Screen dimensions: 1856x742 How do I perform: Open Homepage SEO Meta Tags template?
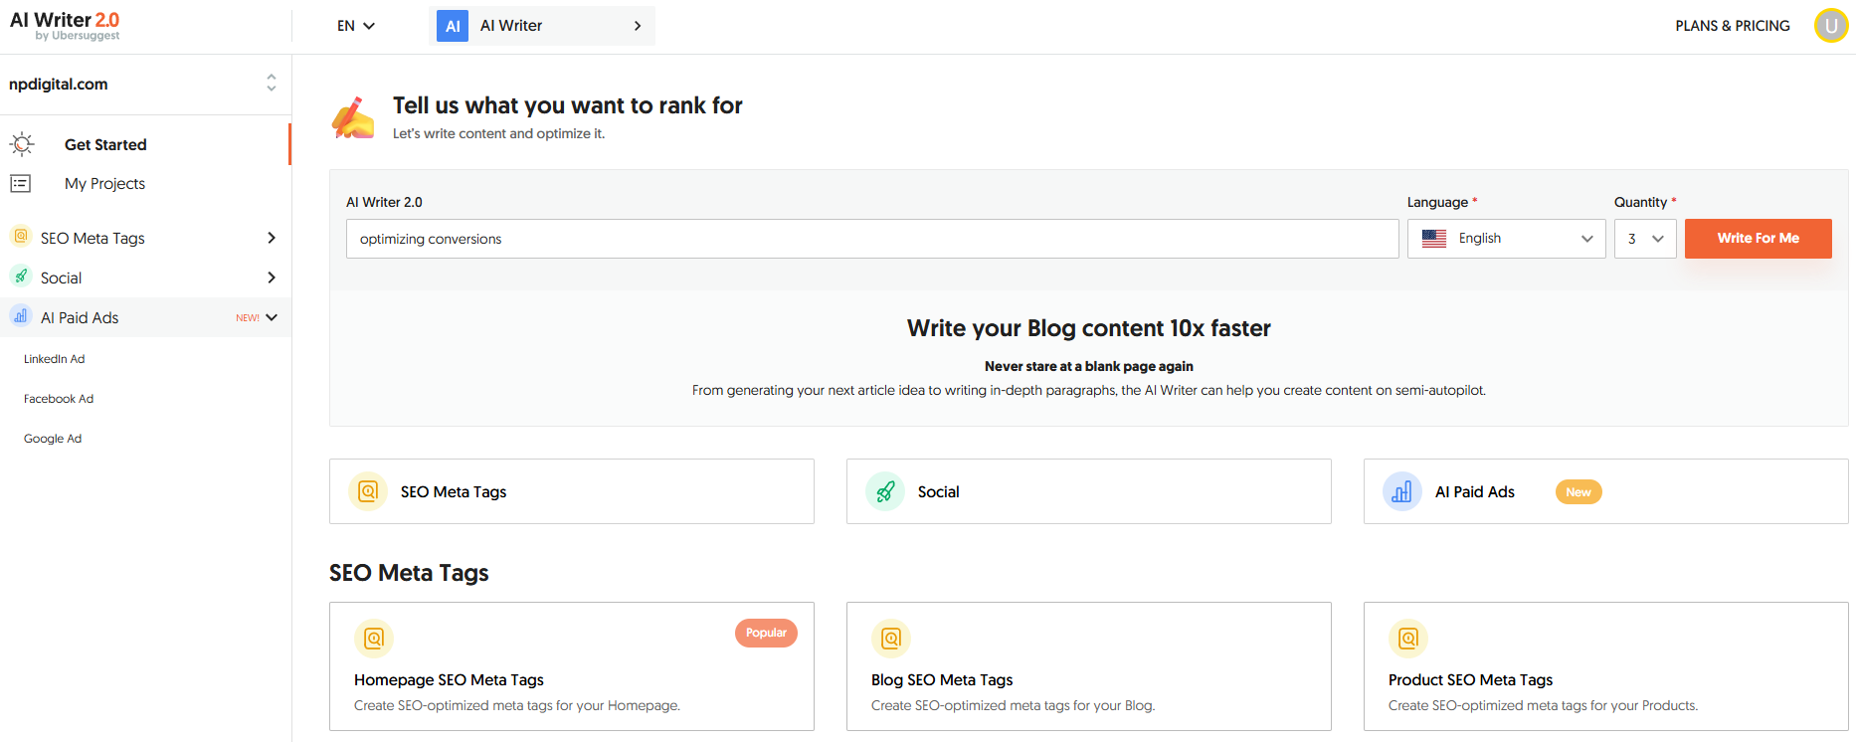572,666
